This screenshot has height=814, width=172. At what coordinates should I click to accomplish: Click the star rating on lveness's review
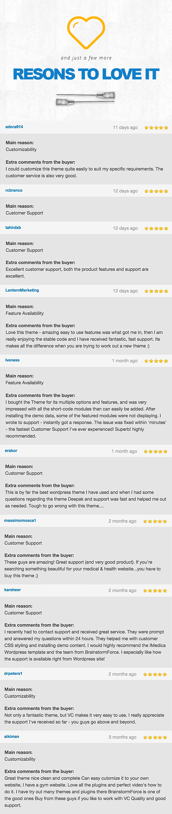click(x=156, y=361)
